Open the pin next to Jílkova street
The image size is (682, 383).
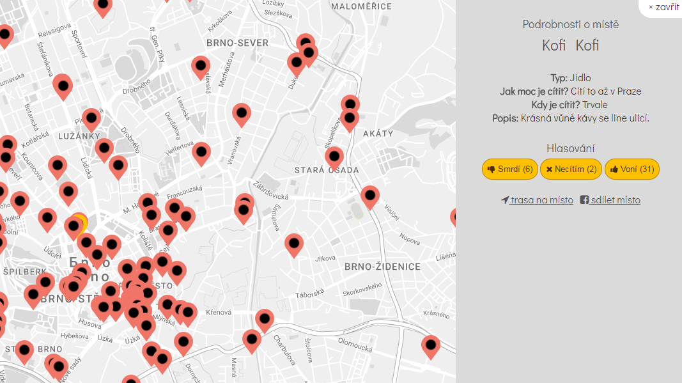tap(294, 246)
